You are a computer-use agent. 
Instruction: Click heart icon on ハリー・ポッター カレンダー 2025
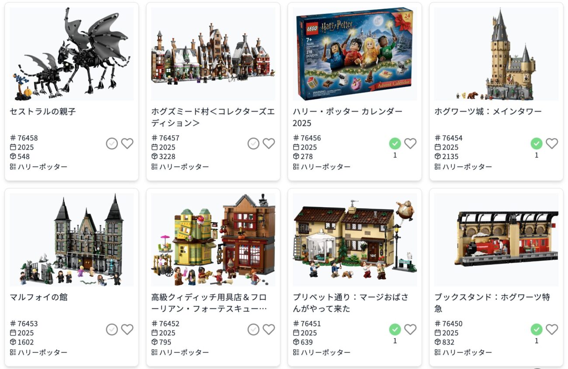point(410,143)
